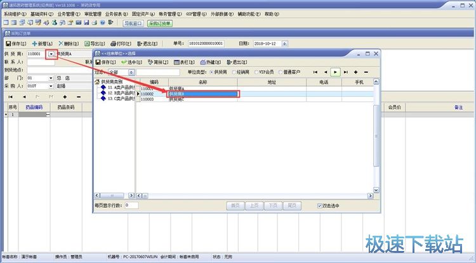Viewport: 476px width, 263px height.
Task: Click the exit icon in the main toolbar
Action: coord(110,22)
